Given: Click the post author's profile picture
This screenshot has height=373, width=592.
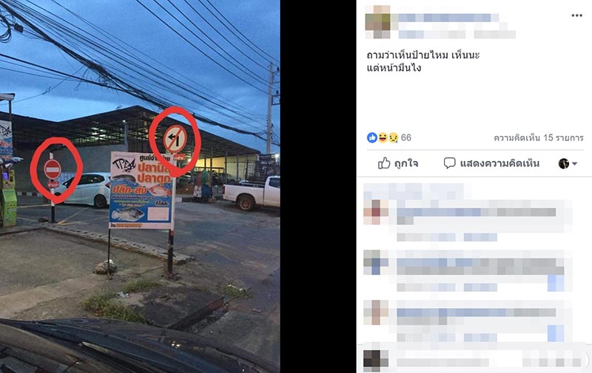Looking at the screenshot, I should coord(378,21).
